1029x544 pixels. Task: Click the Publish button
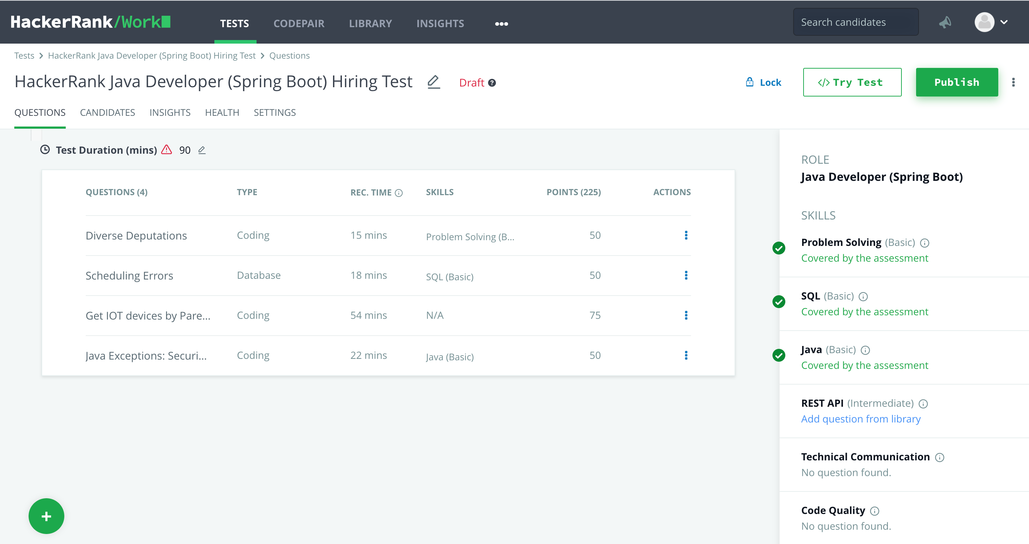[x=957, y=82]
